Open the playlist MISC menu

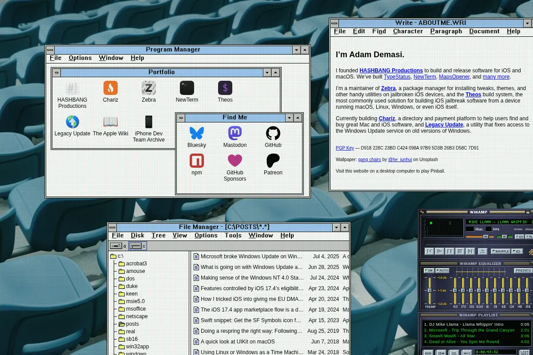coord(467,353)
